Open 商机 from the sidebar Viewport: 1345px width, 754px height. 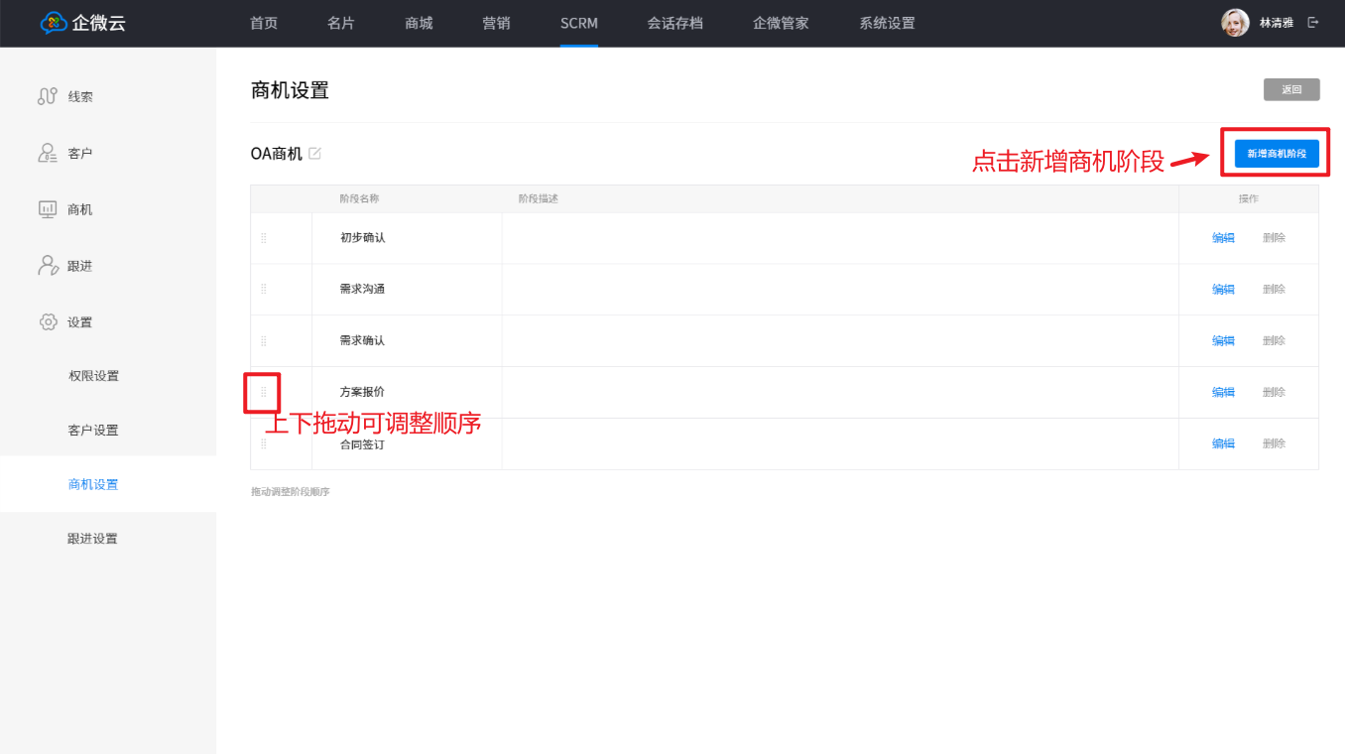click(79, 210)
